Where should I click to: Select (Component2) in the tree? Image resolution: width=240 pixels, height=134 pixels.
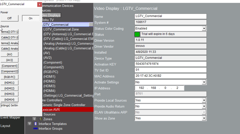click(x=54, y=67)
